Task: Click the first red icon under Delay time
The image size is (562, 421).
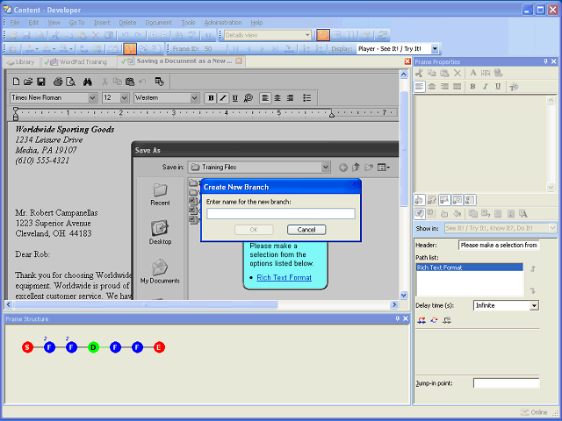Action: [421, 320]
